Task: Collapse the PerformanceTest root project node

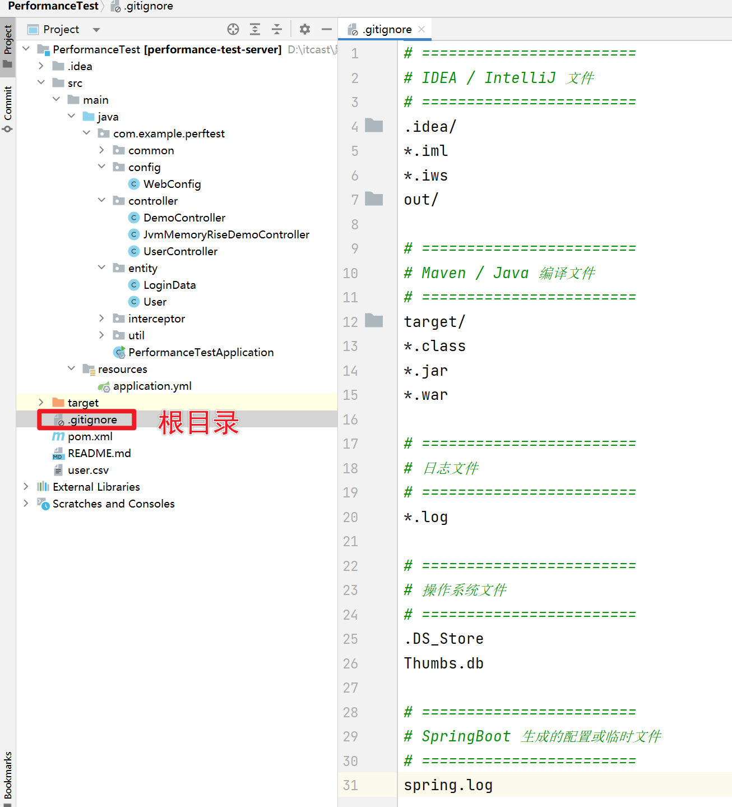Action: point(26,49)
